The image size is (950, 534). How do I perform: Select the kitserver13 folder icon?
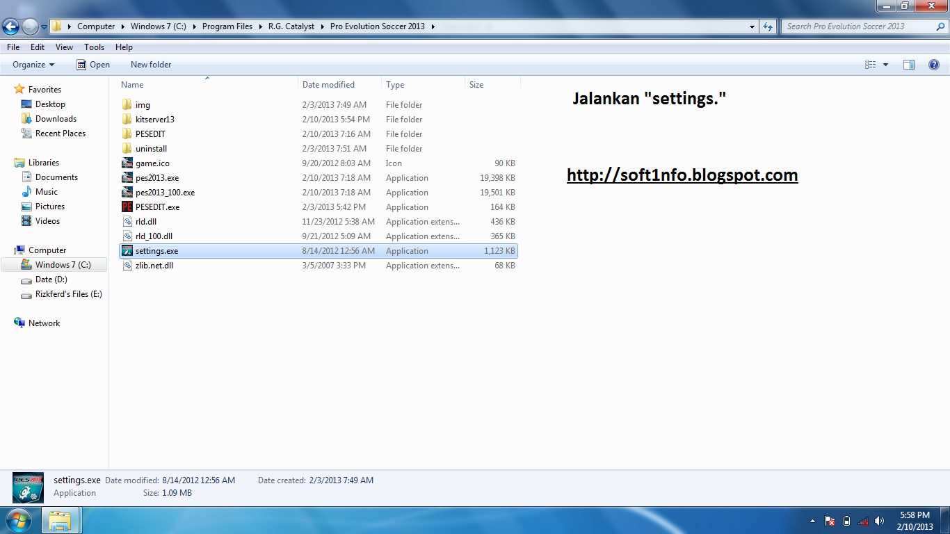click(x=127, y=120)
